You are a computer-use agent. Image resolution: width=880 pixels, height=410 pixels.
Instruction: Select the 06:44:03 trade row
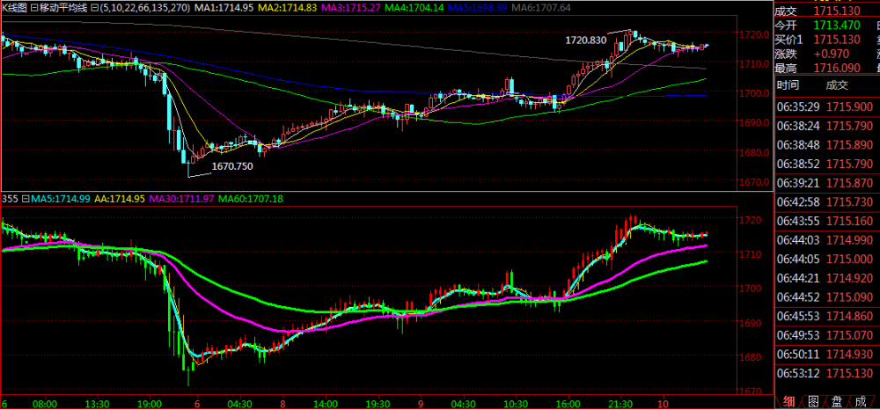click(825, 240)
